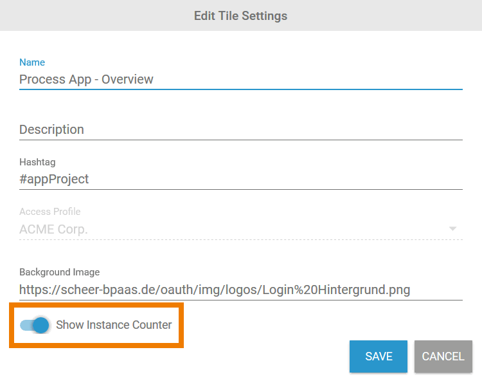Click the word "Overview" in the Name field
482x379 pixels.
127,80
